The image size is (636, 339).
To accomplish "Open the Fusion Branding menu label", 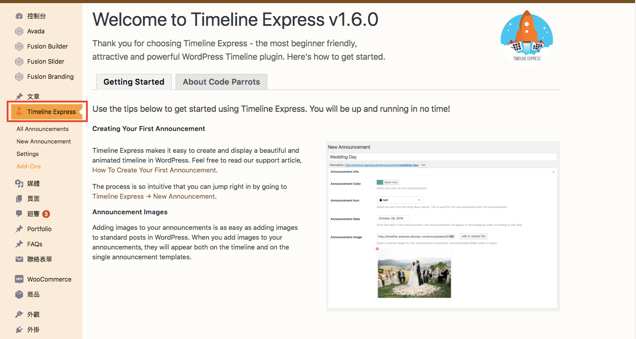I will pos(50,77).
